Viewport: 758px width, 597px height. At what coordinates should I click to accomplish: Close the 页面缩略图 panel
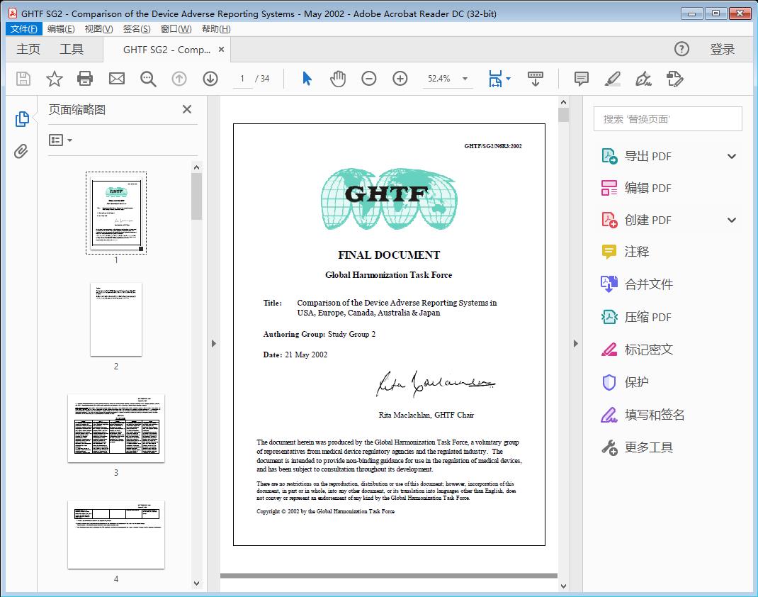tap(187, 109)
